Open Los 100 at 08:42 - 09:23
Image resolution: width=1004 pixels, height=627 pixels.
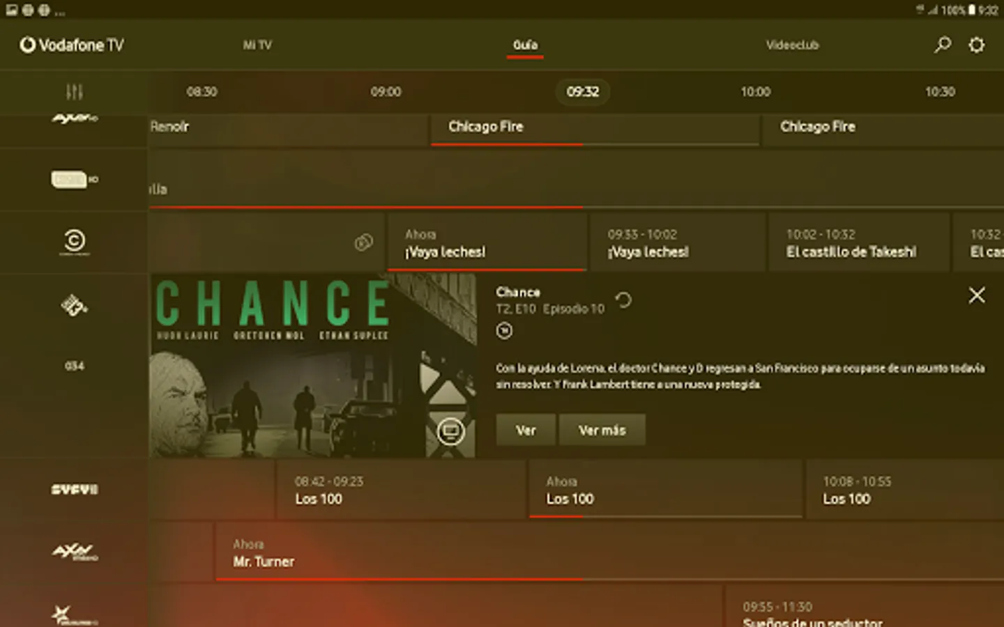tap(401, 489)
